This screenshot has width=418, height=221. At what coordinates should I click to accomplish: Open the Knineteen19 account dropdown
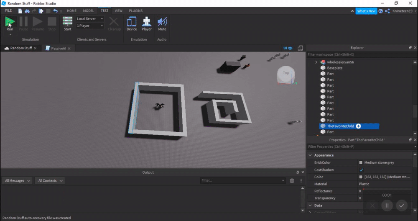(404, 11)
